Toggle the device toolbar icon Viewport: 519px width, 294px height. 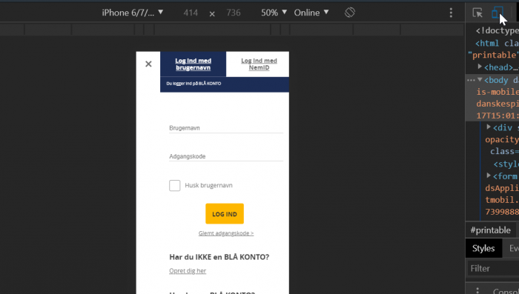click(497, 13)
